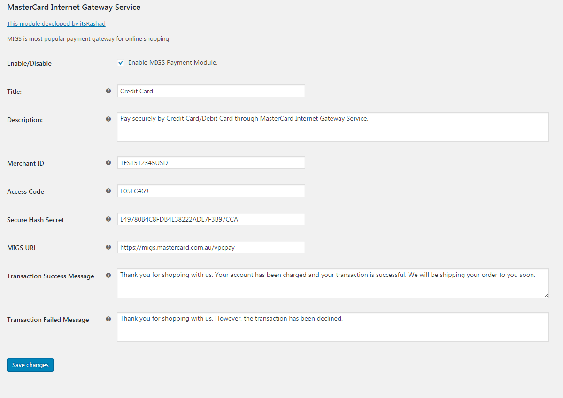Click the MIGS URL input field

pyautogui.click(x=211, y=247)
